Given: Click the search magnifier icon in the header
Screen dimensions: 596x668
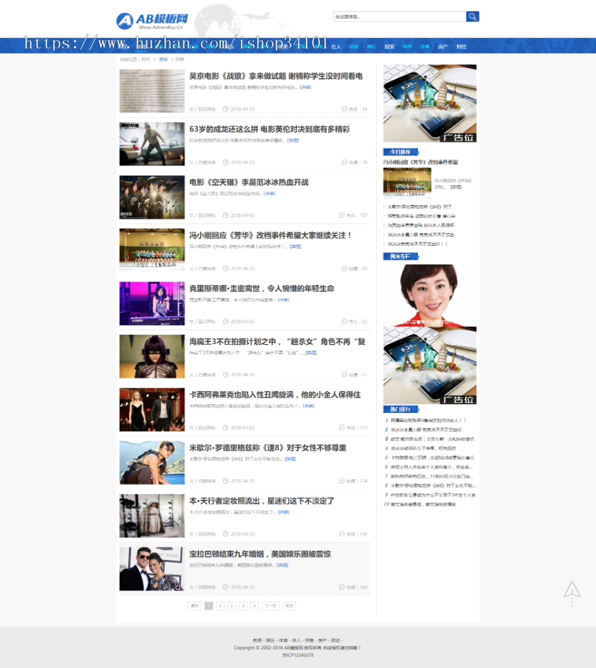Looking at the screenshot, I should click(x=472, y=17).
